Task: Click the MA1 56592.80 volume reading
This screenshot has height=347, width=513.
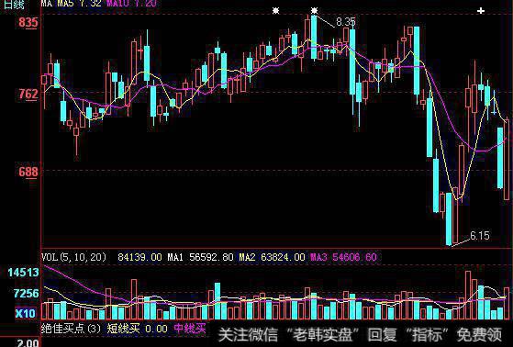Action: click(x=201, y=257)
